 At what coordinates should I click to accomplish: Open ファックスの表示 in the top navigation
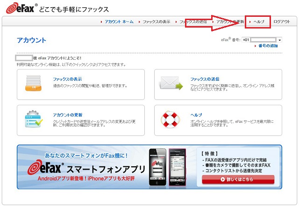pyautogui.click(x=157, y=22)
